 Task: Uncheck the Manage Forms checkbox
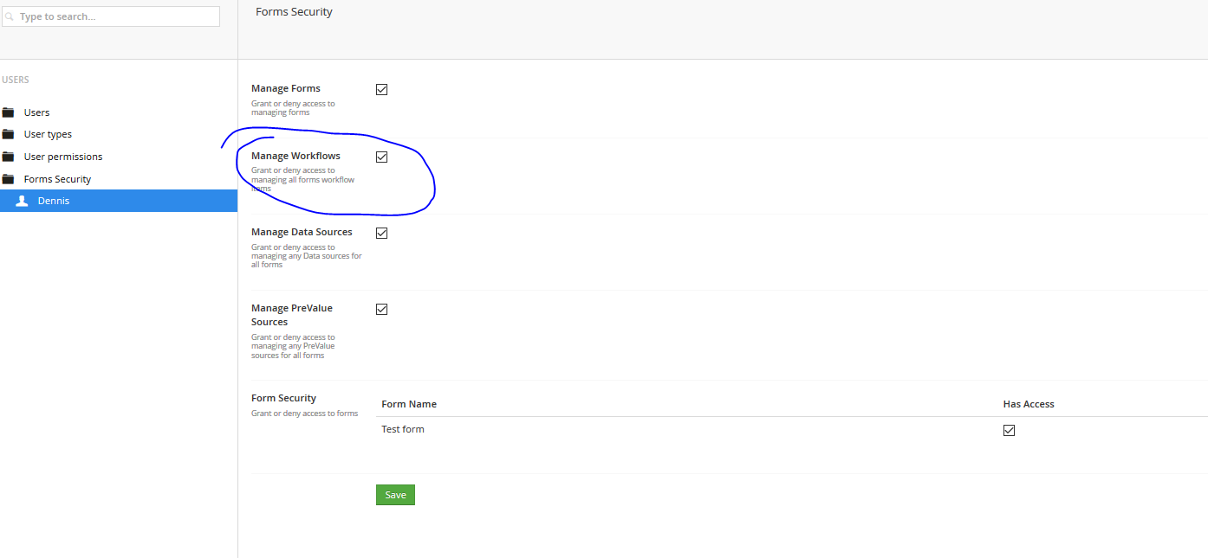(381, 89)
